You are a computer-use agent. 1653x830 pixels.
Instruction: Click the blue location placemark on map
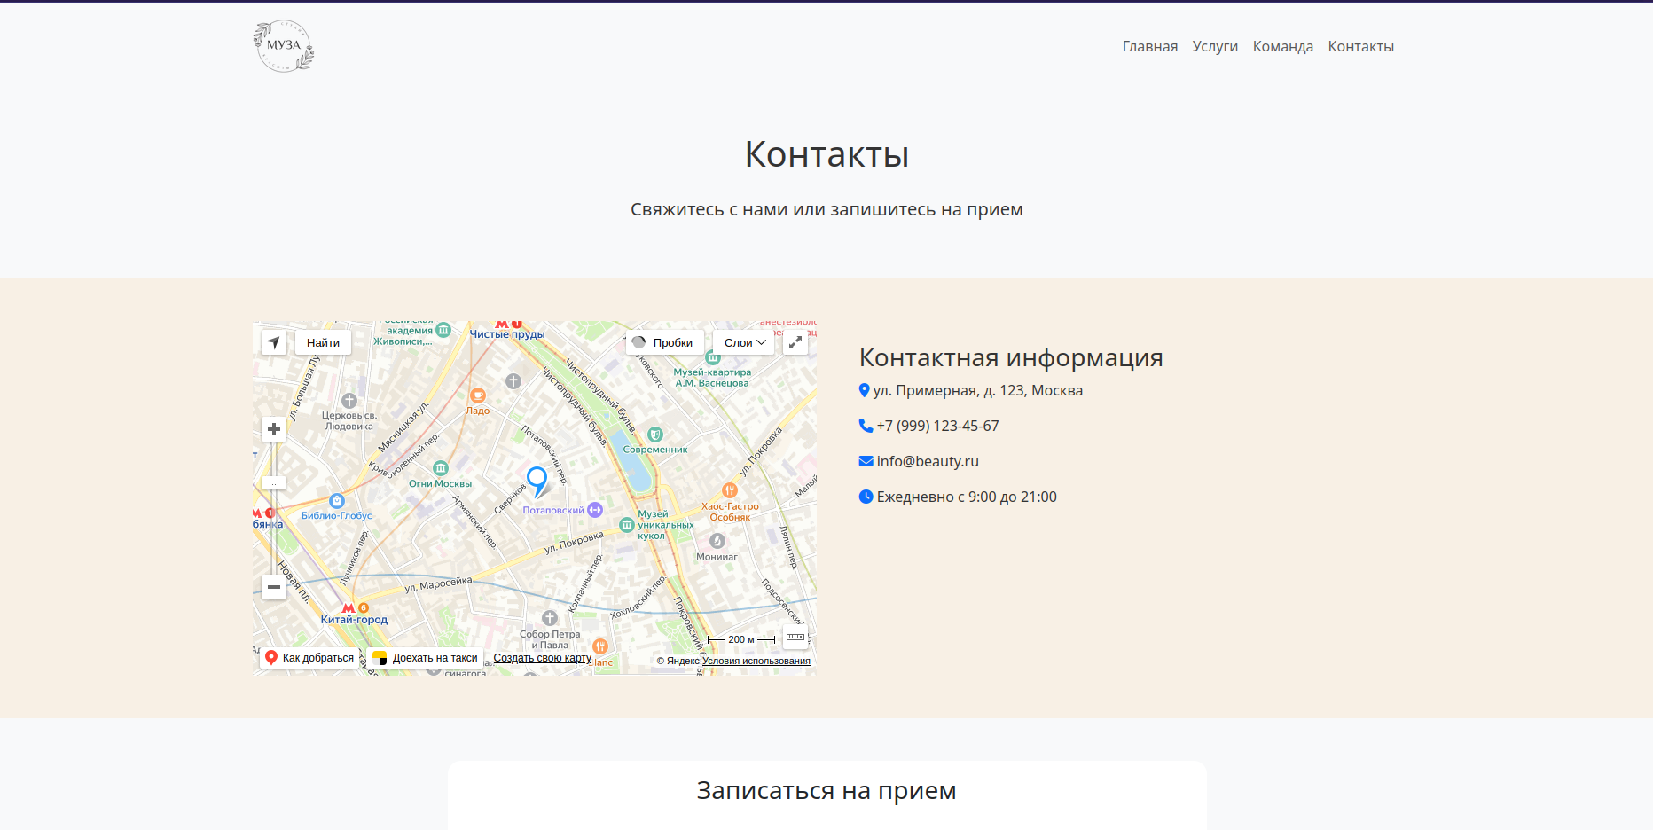click(x=537, y=480)
